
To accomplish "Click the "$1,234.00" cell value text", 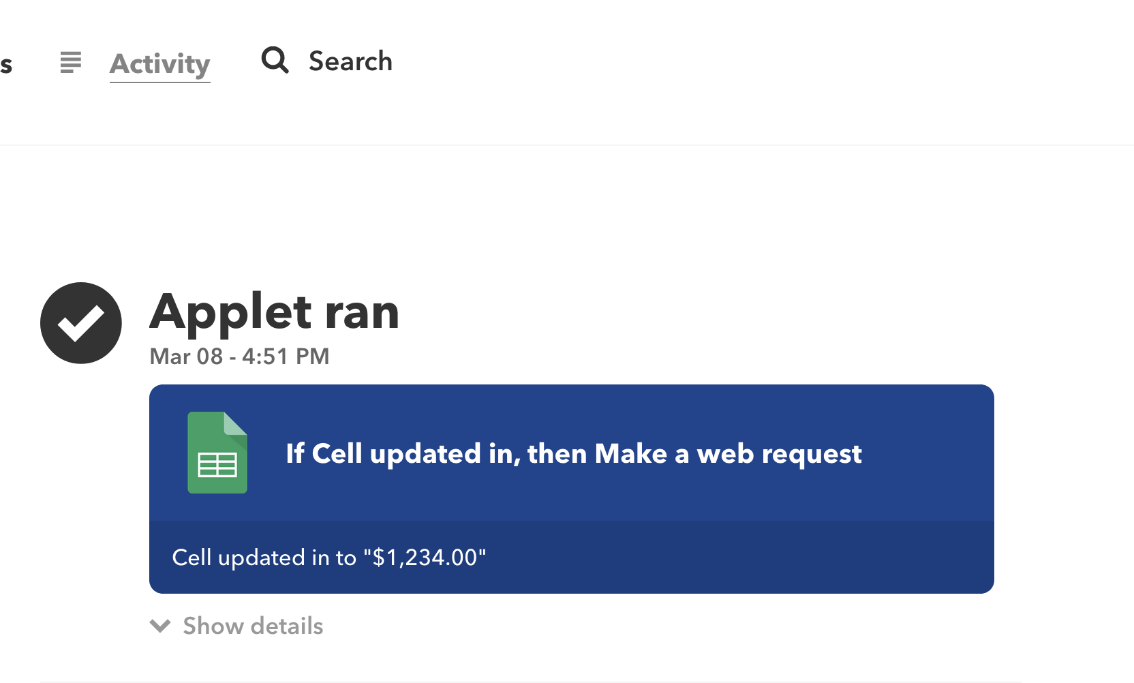I will (x=425, y=558).
